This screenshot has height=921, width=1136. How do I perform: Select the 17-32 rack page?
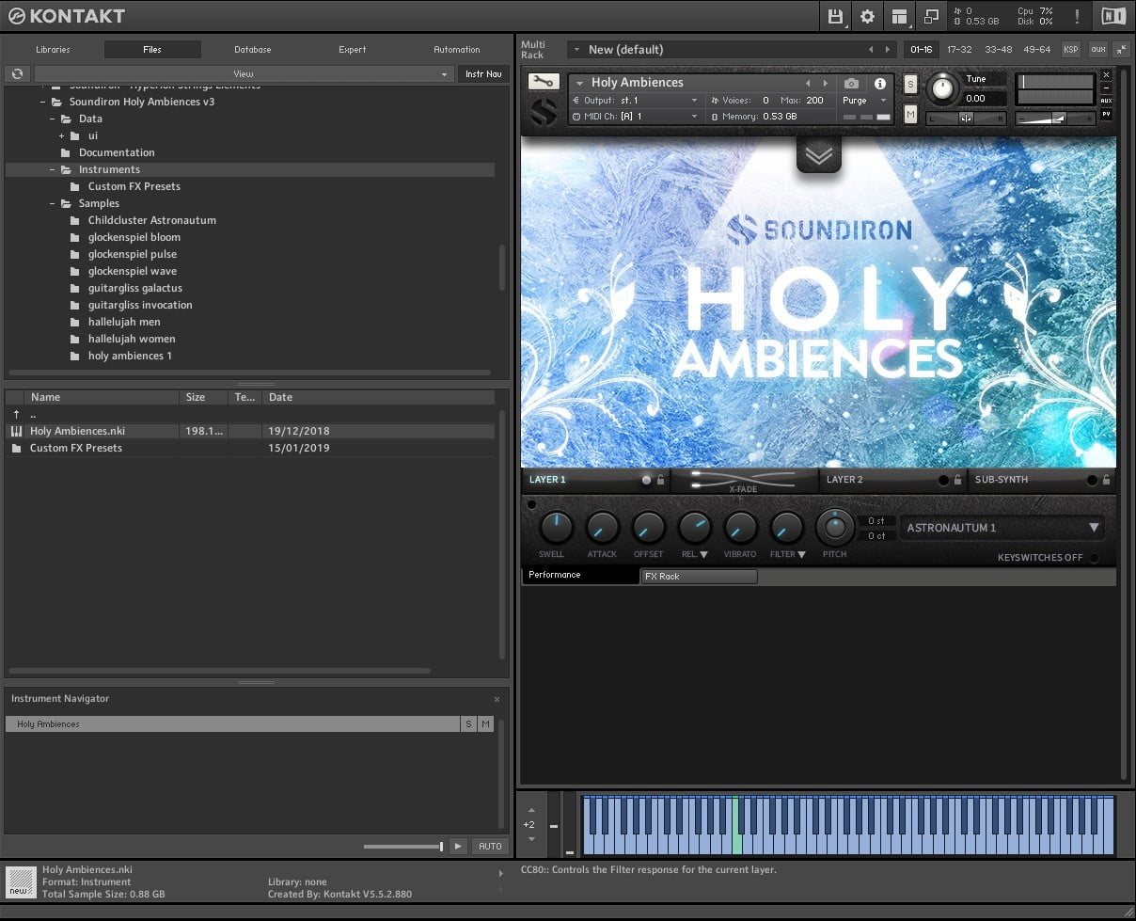coord(959,49)
